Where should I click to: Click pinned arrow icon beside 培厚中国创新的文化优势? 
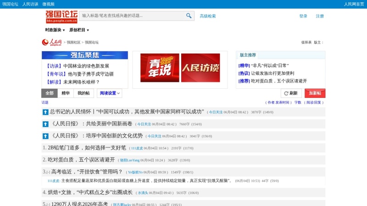[45, 136]
